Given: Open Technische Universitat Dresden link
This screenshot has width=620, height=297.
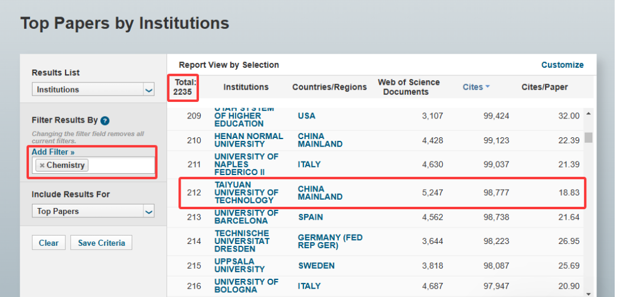Looking at the screenshot, I should pyautogui.click(x=242, y=241).
